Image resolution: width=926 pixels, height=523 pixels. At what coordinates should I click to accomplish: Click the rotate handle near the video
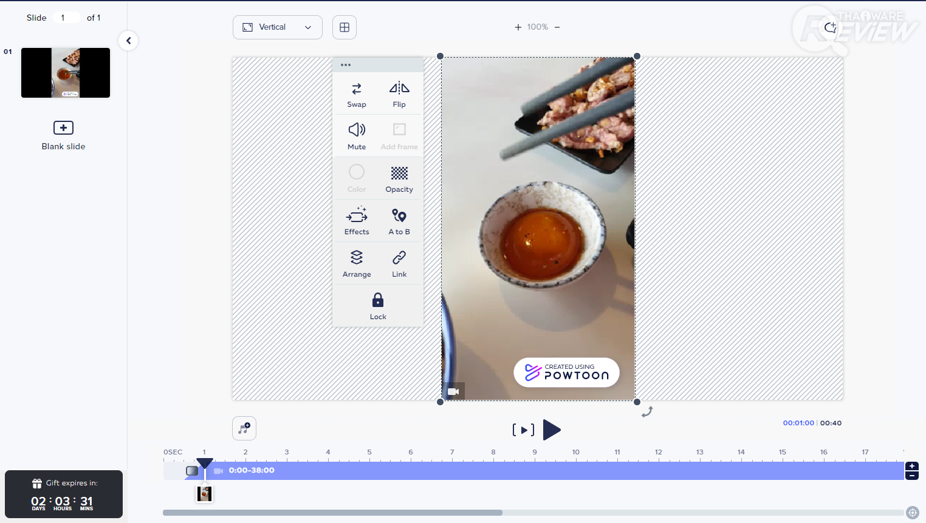click(647, 411)
